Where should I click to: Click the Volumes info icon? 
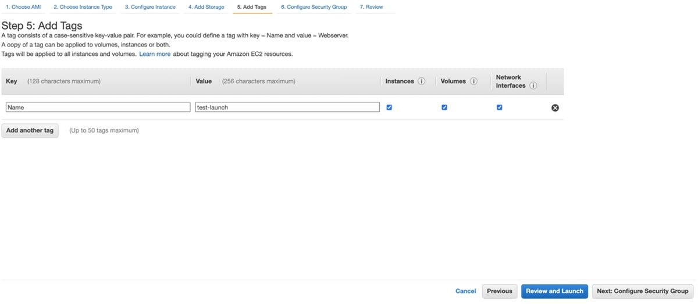point(473,81)
